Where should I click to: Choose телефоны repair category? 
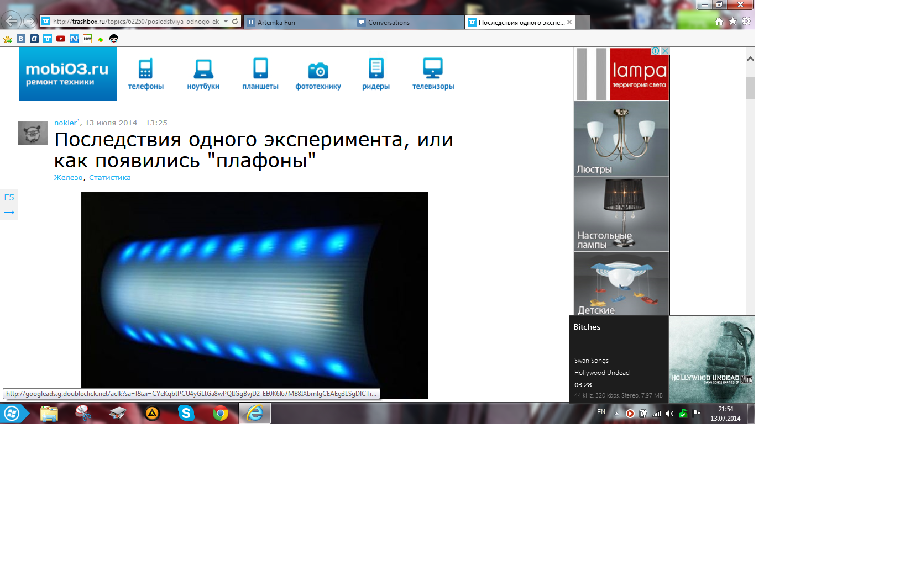point(146,74)
